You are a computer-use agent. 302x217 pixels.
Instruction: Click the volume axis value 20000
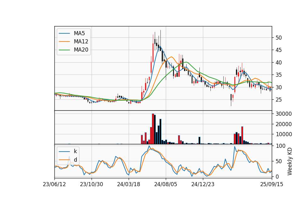pyautogui.click(x=284, y=124)
